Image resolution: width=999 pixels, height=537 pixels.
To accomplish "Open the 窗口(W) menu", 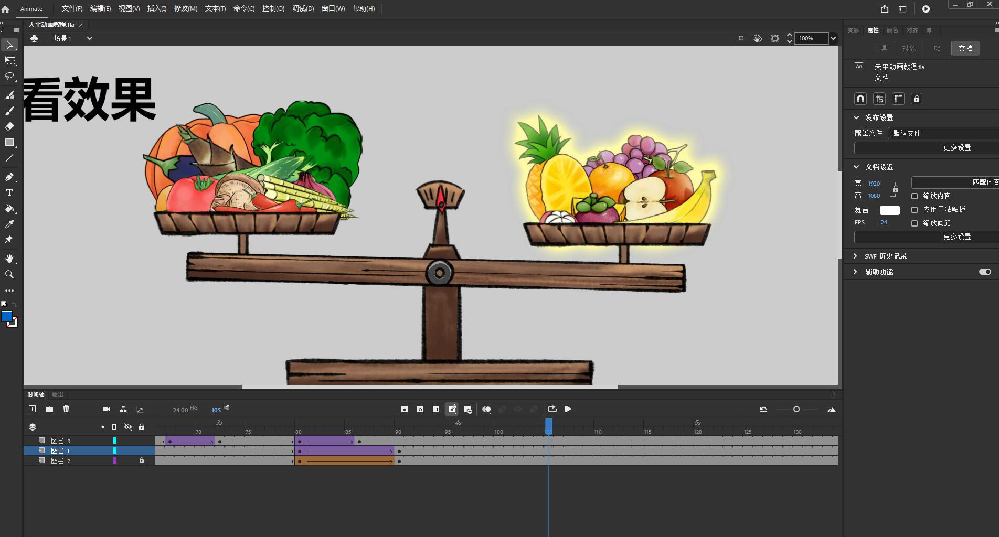I will [x=333, y=9].
